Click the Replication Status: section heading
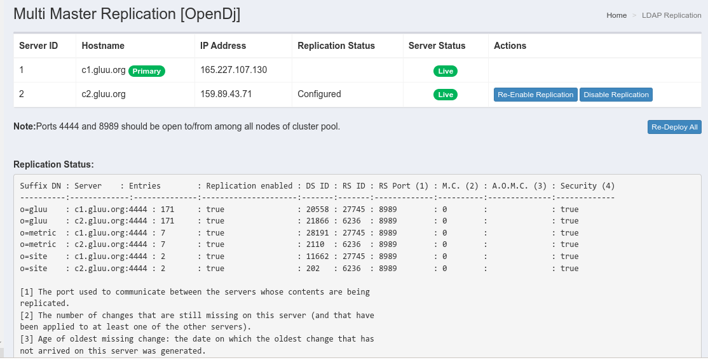Screen dimensions: 708x360 (x=54, y=164)
